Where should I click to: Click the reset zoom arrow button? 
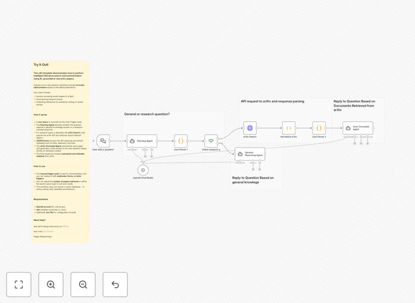click(115, 285)
